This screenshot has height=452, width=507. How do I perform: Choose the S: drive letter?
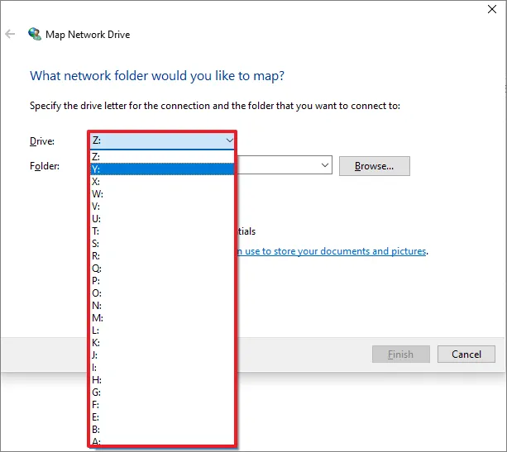point(161,243)
